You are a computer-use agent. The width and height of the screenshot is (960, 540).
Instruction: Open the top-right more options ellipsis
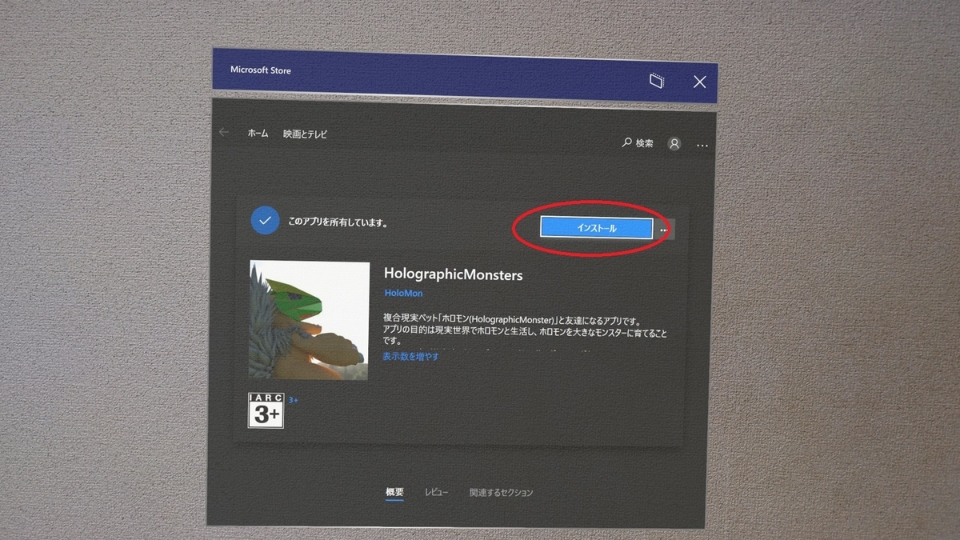[x=702, y=146]
